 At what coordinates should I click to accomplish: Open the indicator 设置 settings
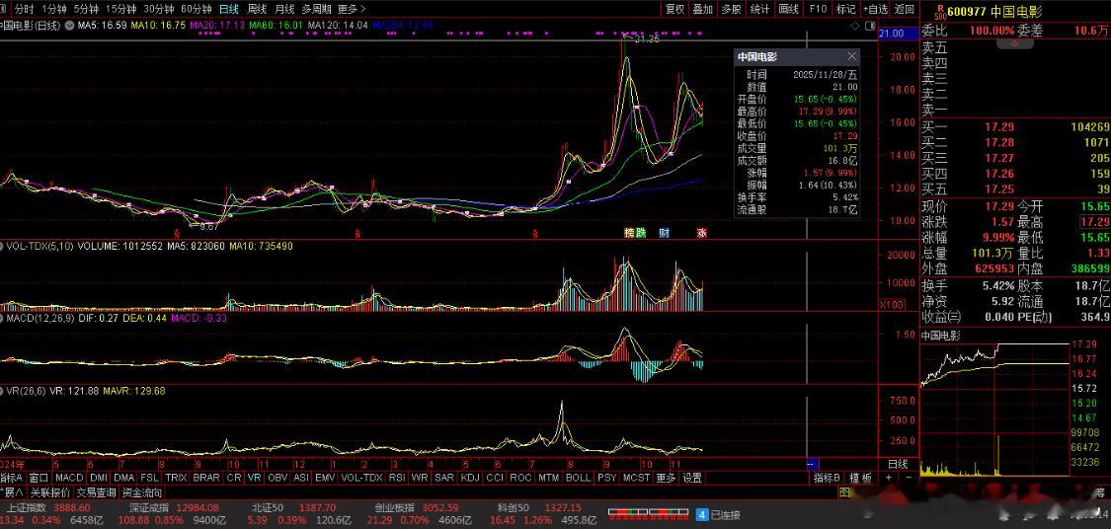[692, 478]
